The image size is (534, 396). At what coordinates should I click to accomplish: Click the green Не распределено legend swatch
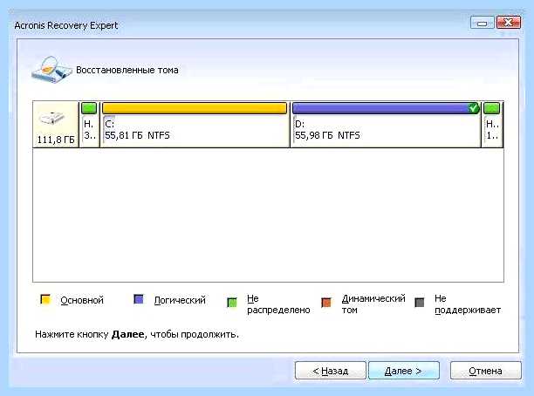(x=232, y=302)
